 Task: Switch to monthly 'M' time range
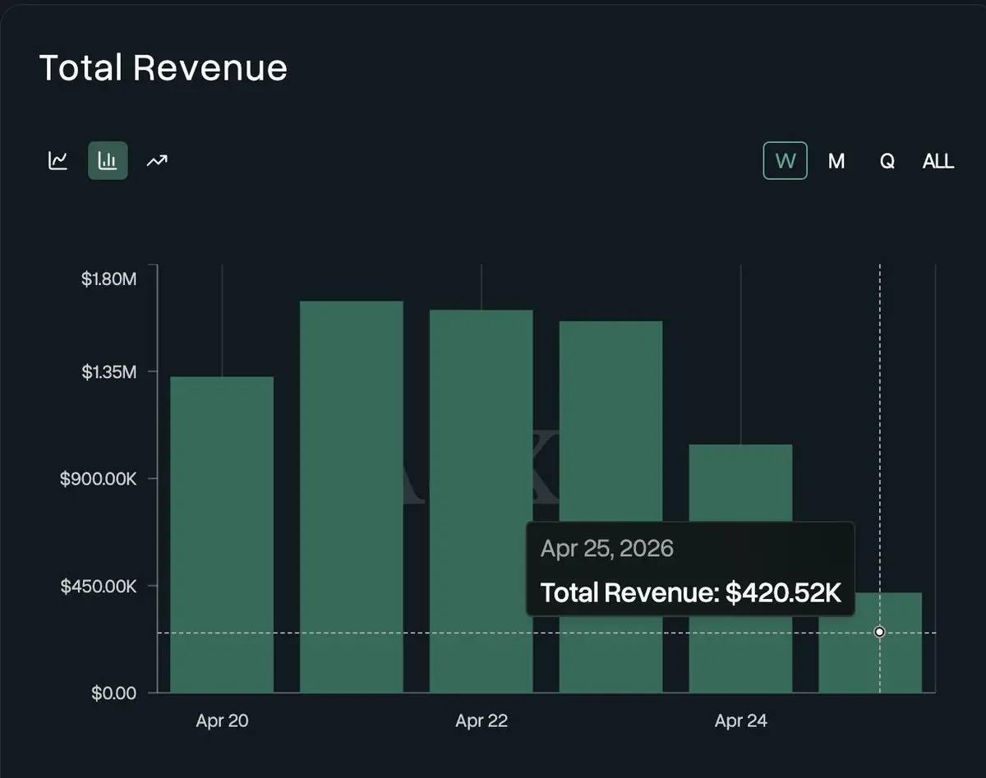[x=836, y=161]
